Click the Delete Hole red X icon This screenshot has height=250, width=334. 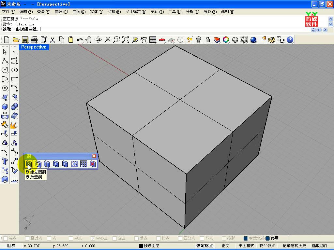[93, 164]
